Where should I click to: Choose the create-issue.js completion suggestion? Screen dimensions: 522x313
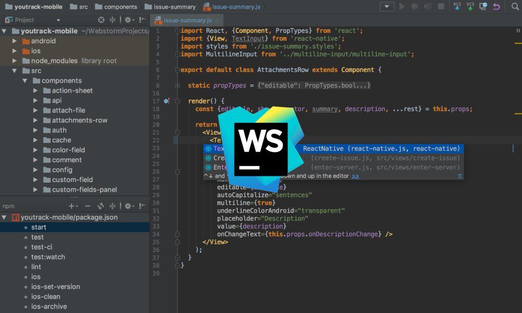(333, 157)
